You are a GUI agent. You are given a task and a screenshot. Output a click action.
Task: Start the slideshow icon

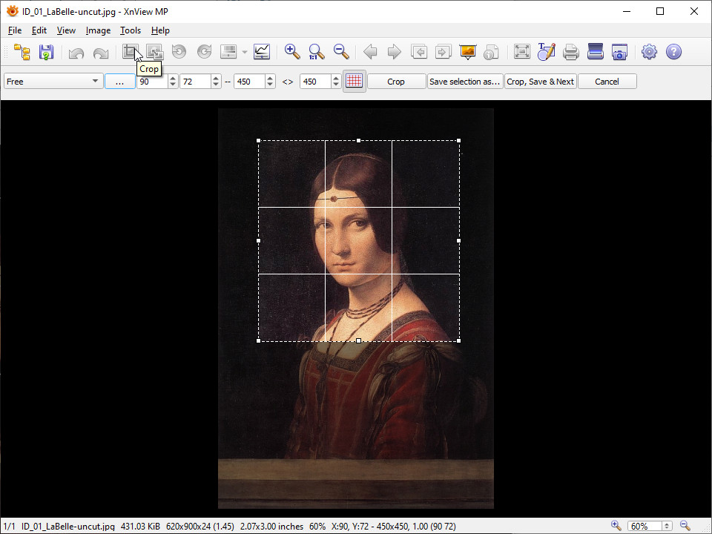[x=468, y=52]
